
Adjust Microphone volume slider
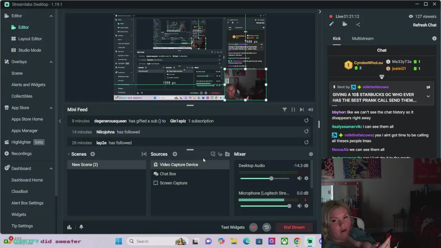pos(266,206)
